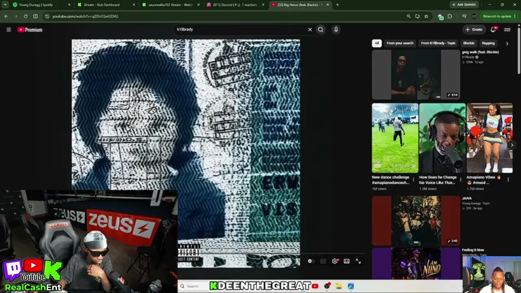
Task: Open the Create upload button
Action: coord(474,30)
